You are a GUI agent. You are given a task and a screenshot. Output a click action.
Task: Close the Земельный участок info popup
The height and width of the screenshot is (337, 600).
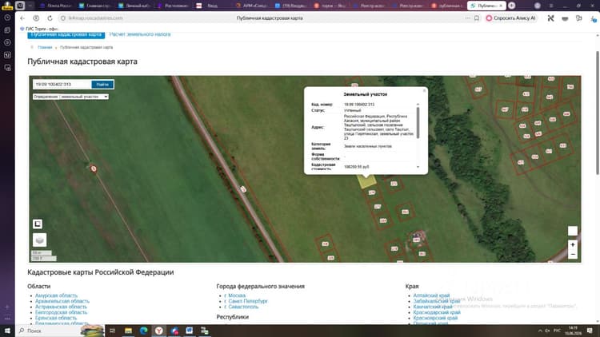click(x=424, y=90)
